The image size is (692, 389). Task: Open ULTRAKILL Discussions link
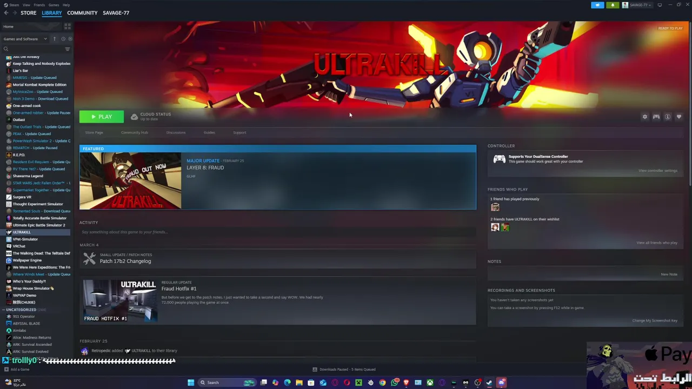(x=176, y=132)
